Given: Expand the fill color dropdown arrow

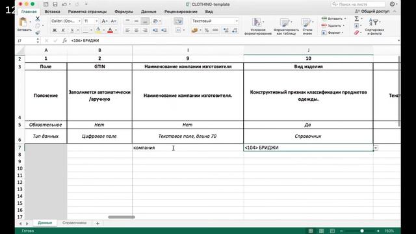Looking at the screenshot, I should [x=103, y=31].
